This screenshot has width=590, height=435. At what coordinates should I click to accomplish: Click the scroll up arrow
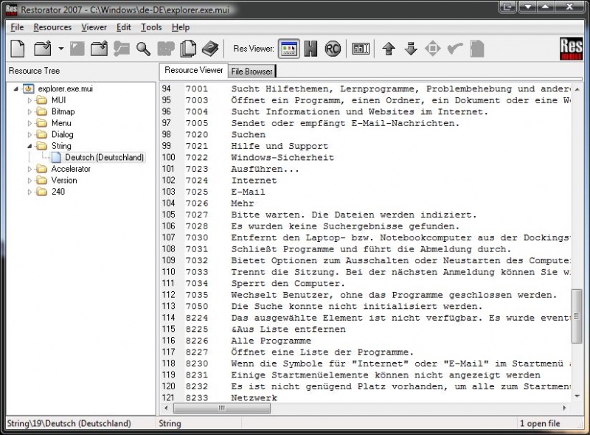(x=577, y=89)
